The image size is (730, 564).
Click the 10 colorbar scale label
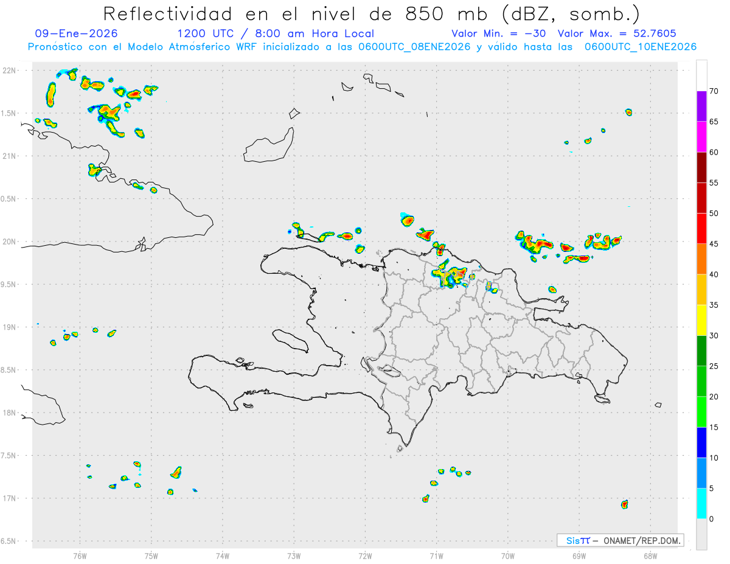coord(714,458)
